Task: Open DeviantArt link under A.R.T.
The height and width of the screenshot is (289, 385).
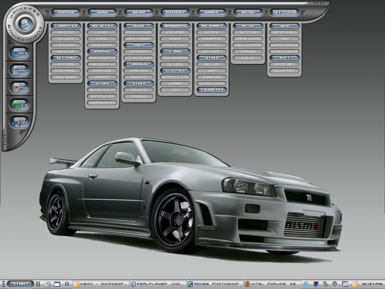Action: tap(285, 71)
